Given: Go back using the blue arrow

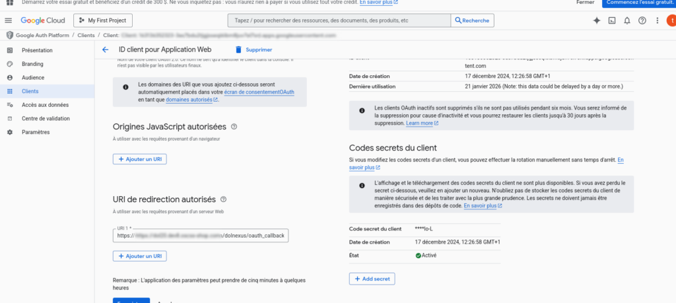Looking at the screenshot, I should pos(105,50).
